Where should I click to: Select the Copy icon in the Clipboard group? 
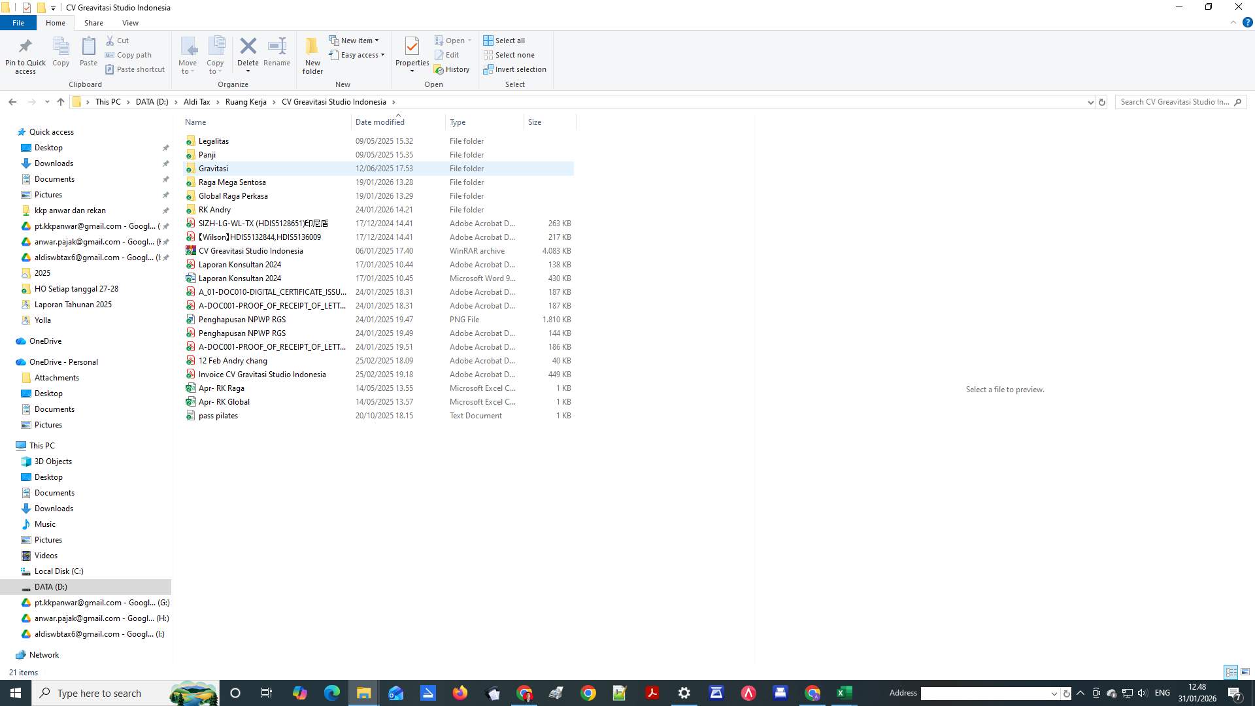tap(61, 52)
